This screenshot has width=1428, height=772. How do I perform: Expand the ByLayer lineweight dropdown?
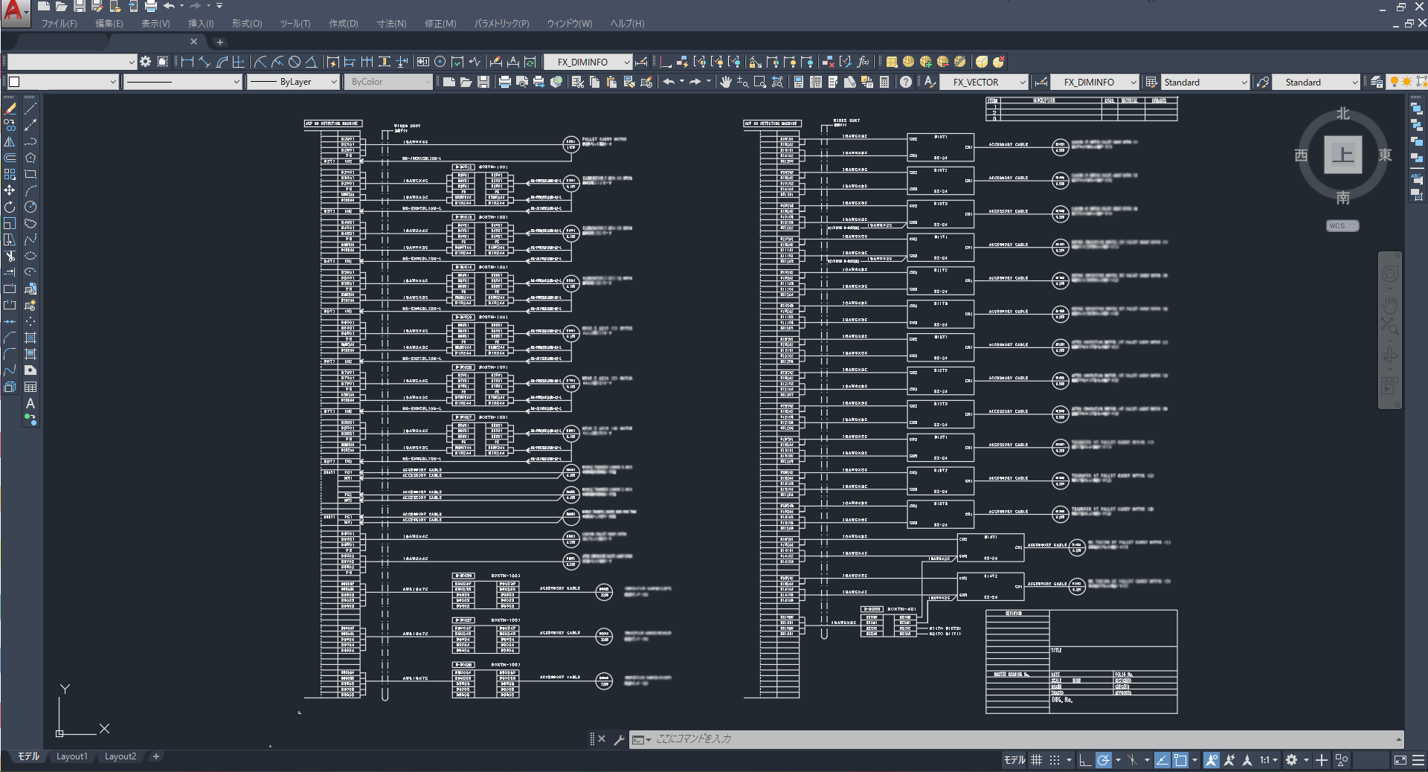click(x=333, y=82)
